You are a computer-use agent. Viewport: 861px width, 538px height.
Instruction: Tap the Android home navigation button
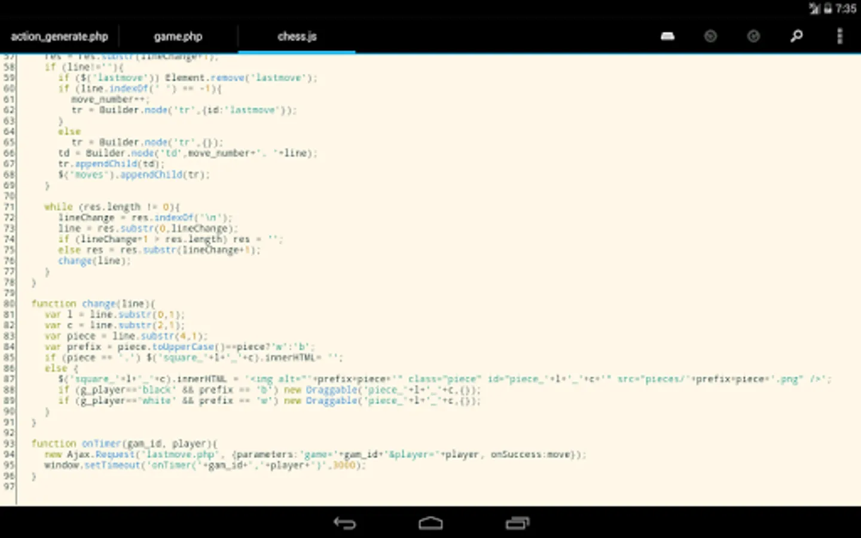coord(430,523)
